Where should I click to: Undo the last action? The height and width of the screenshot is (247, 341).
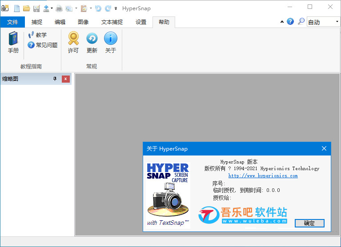pyautogui.click(x=98, y=8)
